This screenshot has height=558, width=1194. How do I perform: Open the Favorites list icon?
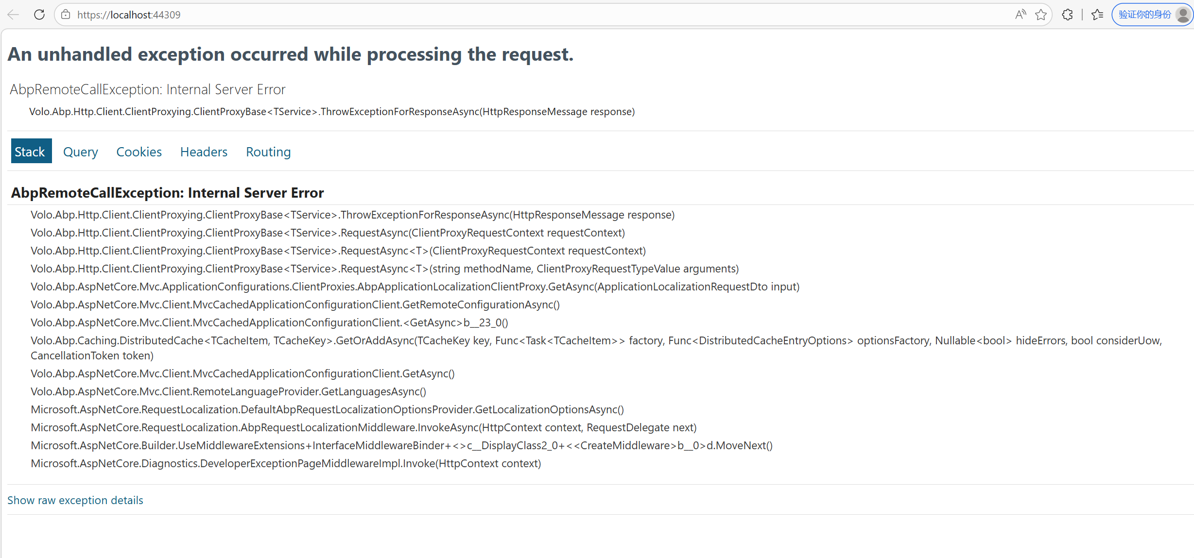coord(1097,15)
